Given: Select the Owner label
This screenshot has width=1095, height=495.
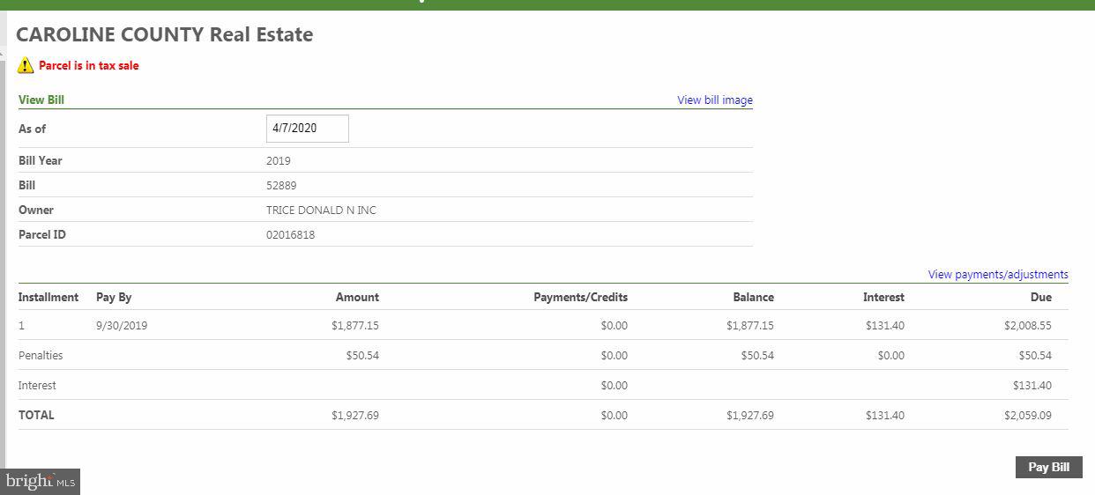Looking at the screenshot, I should (36, 210).
